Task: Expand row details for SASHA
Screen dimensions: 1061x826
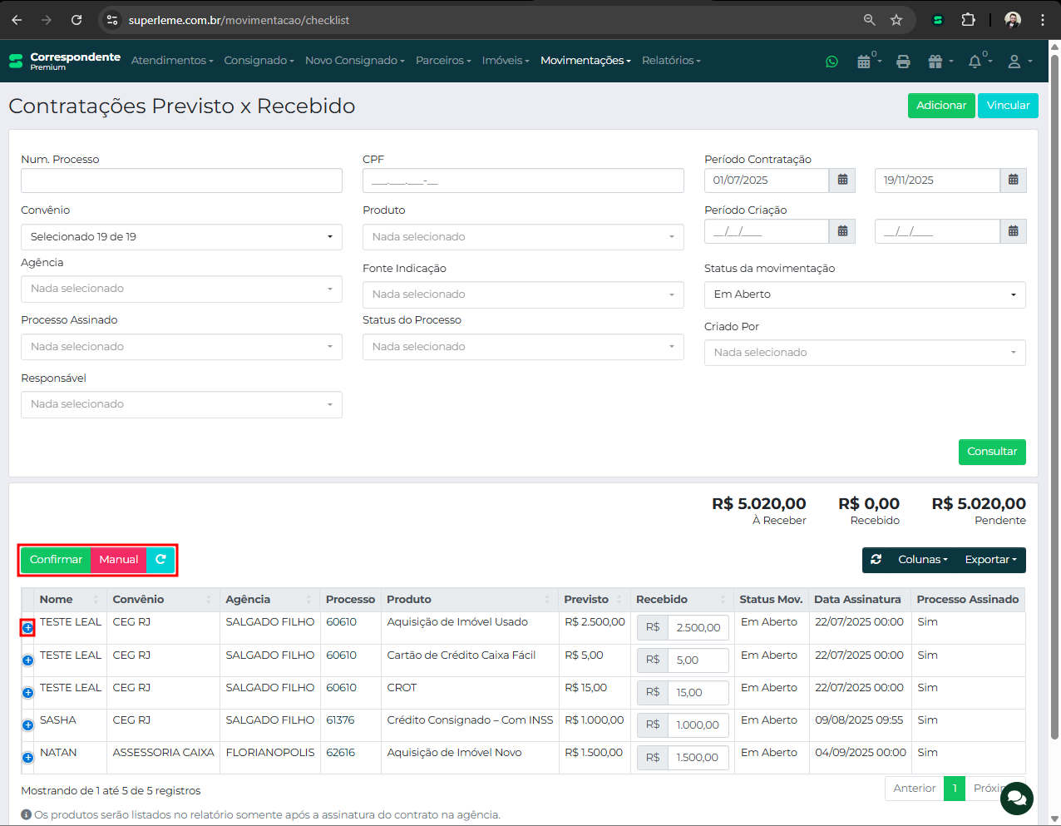Action: [x=27, y=725]
